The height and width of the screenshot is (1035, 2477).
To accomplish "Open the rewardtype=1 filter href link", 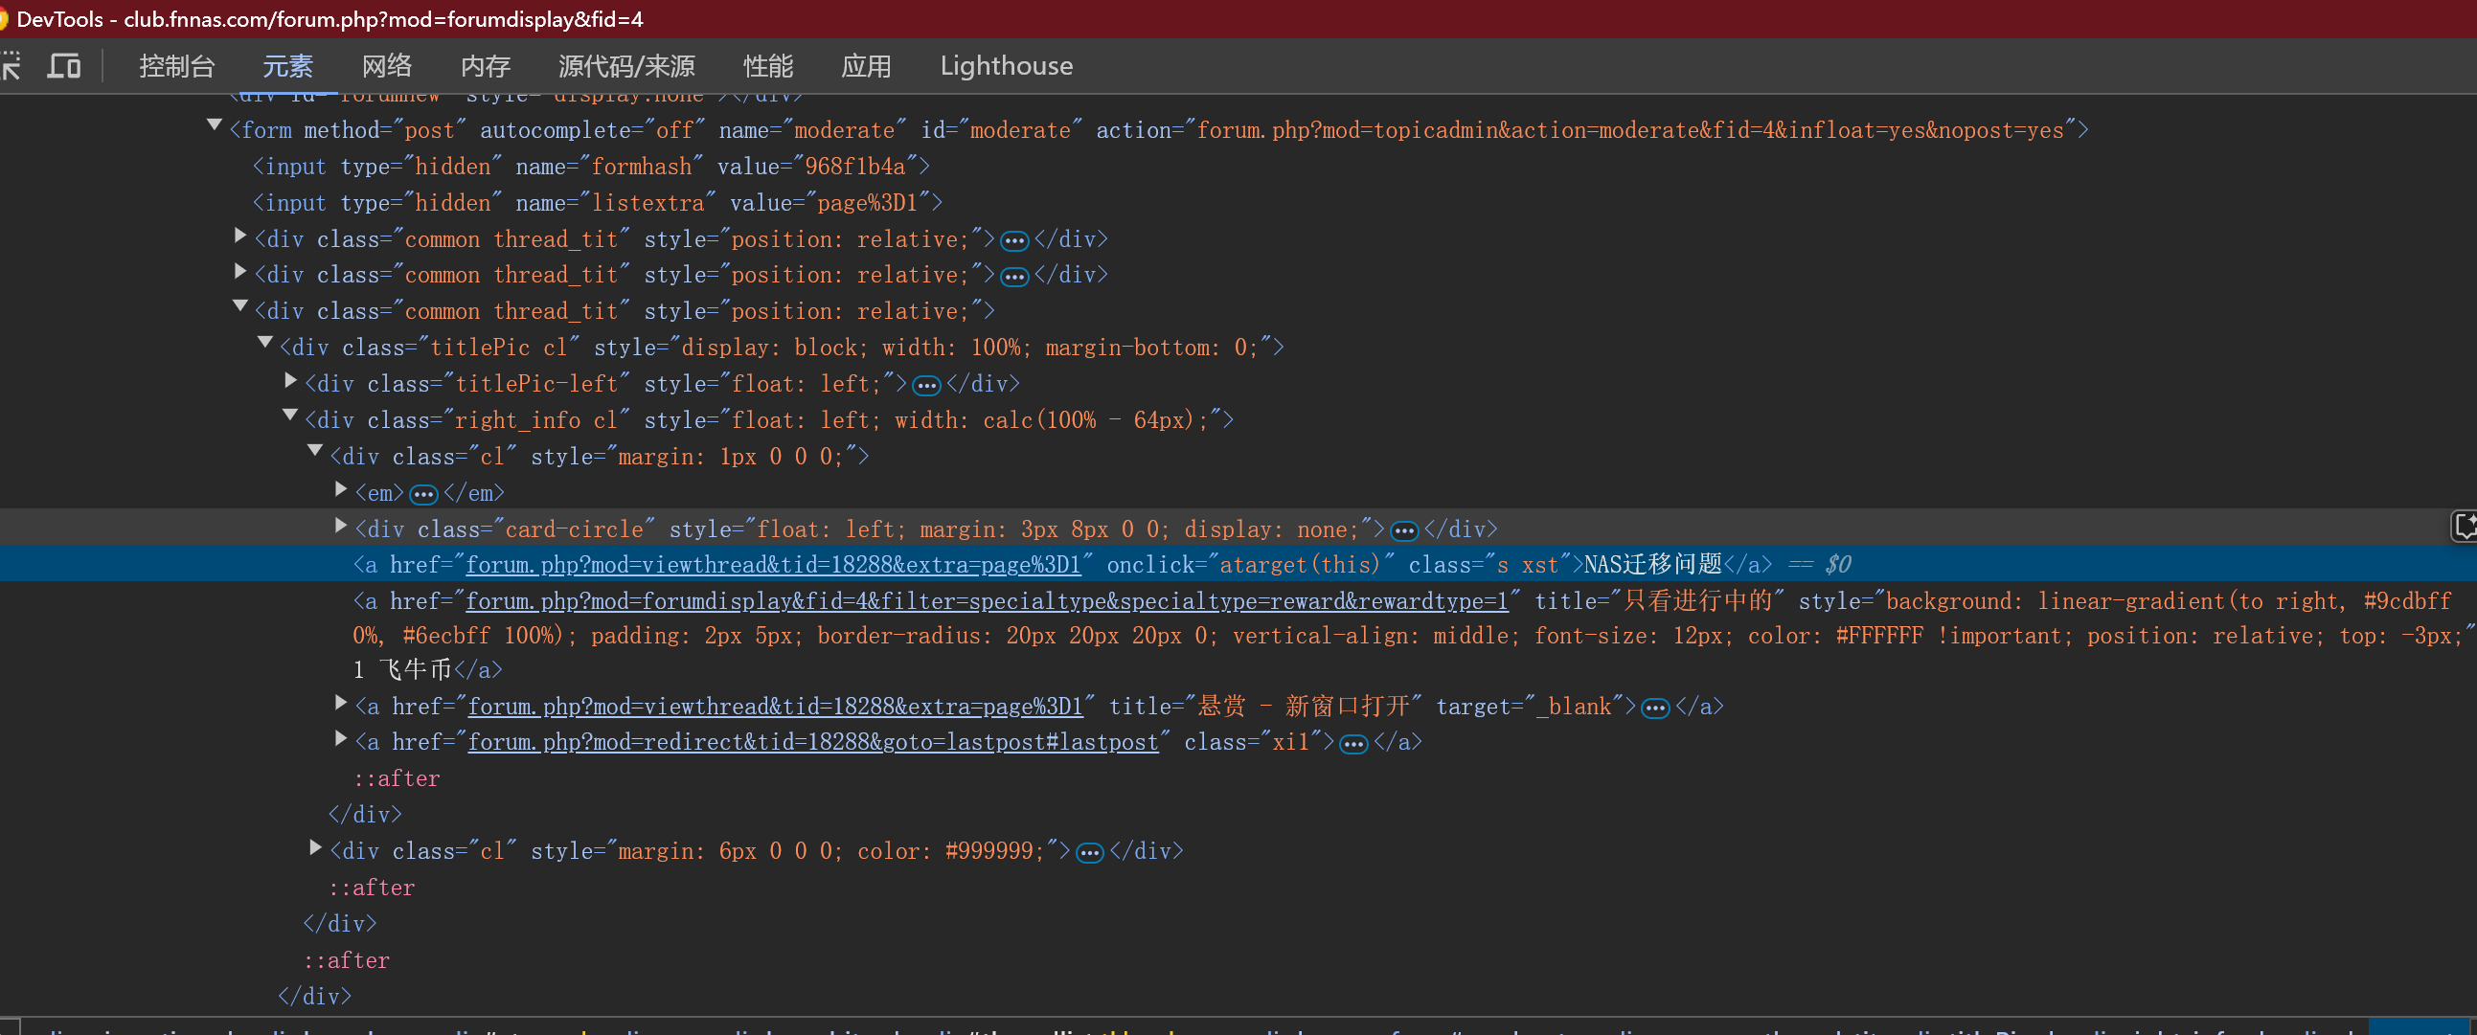I will 987,600.
